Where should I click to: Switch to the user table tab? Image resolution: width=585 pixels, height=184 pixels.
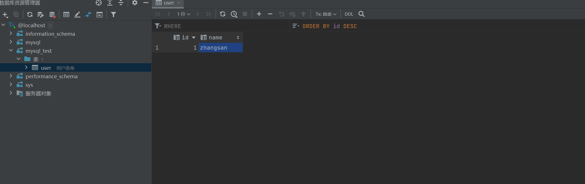pyautogui.click(x=168, y=3)
